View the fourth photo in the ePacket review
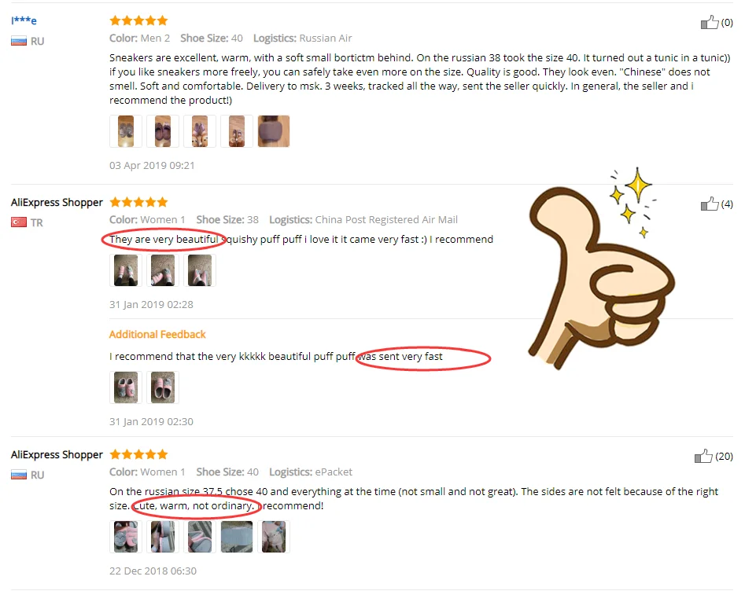The width and height of the screenshot is (756, 591). click(237, 537)
